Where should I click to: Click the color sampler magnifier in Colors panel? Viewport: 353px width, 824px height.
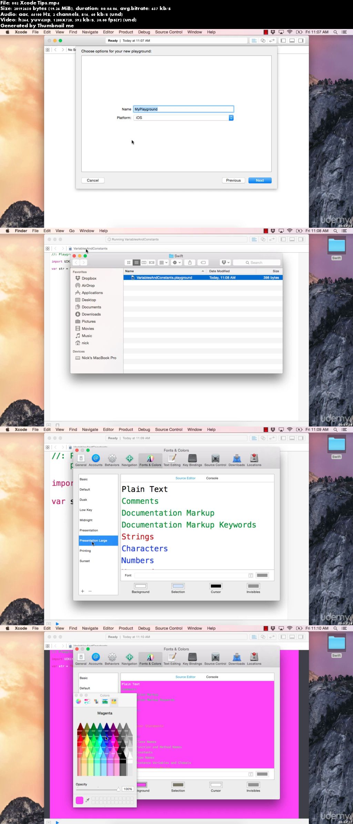pyautogui.click(x=88, y=800)
